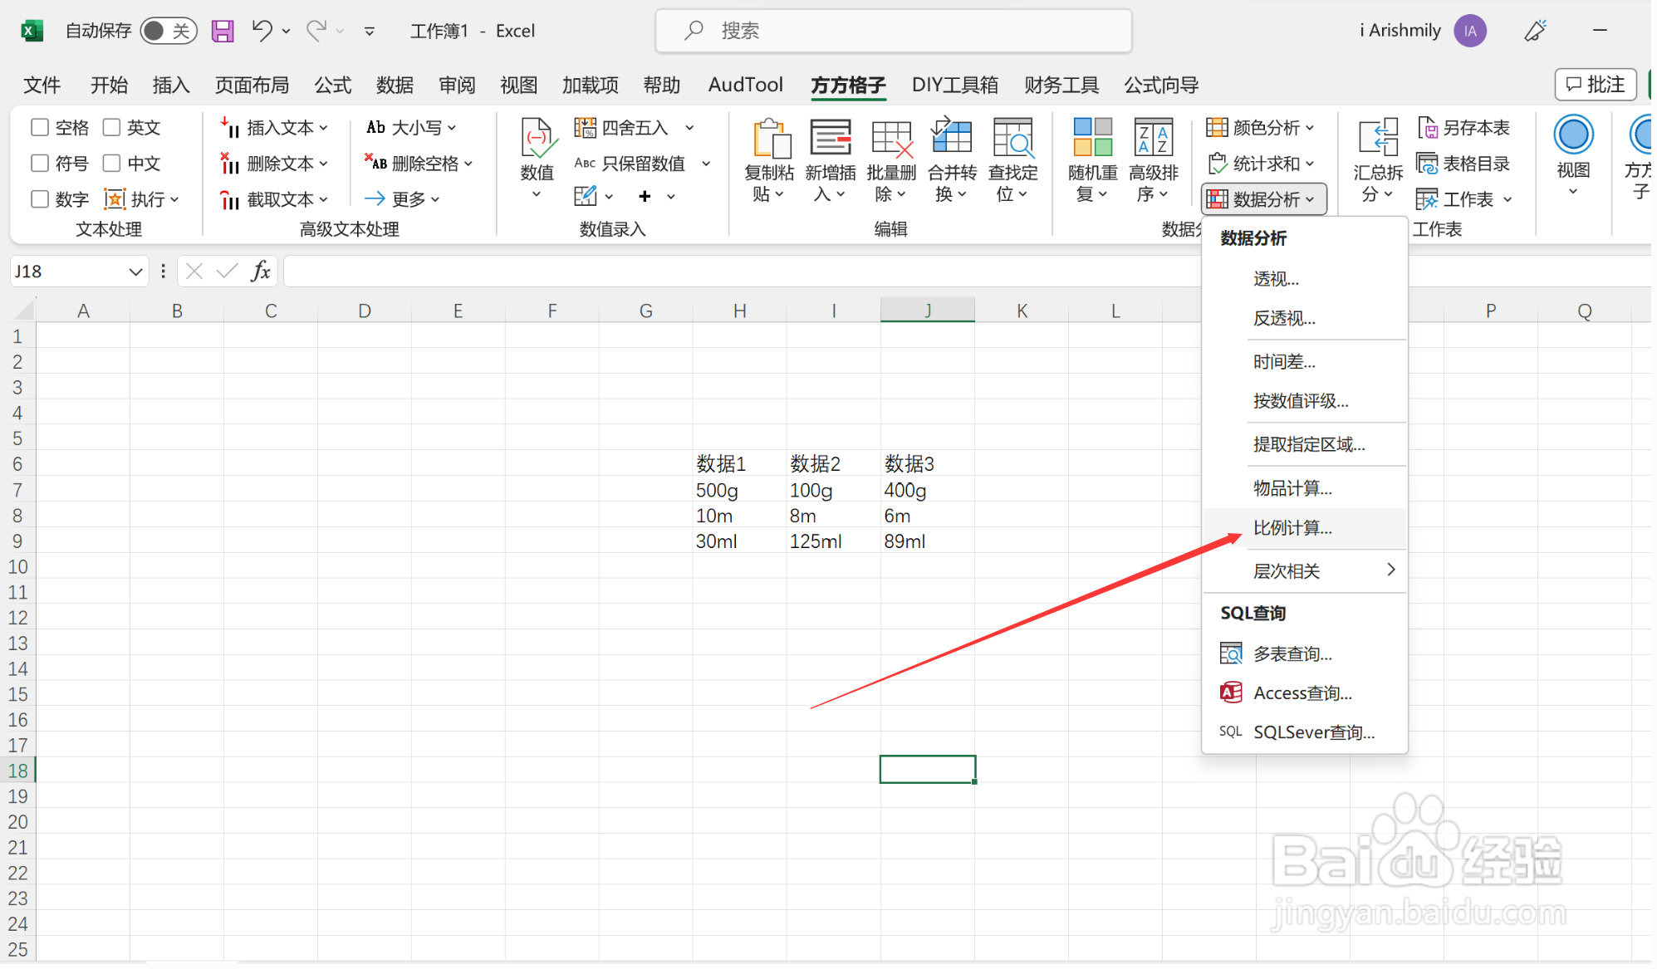The width and height of the screenshot is (1657, 969).
Task: Click the 搜索 search box
Action: [894, 31]
